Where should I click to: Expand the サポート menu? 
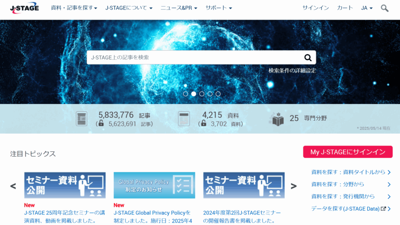point(219,8)
